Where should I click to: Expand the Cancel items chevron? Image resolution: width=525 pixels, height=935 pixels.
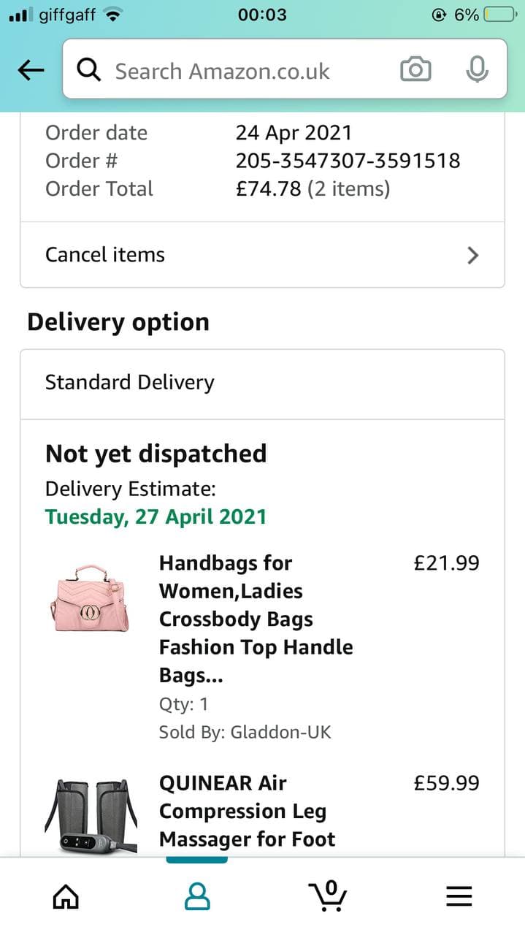click(x=473, y=255)
